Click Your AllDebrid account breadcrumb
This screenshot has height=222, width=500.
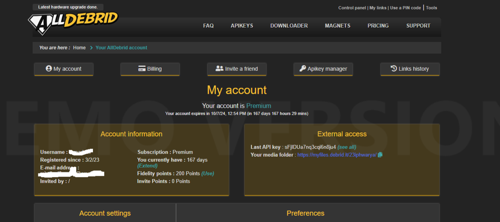(x=121, y=48)
